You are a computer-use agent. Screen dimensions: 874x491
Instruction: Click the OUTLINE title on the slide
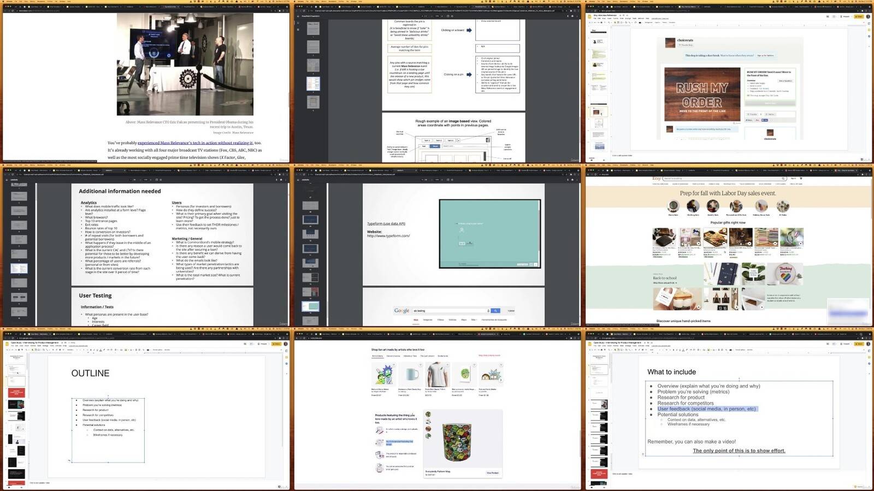click(90, 374)
